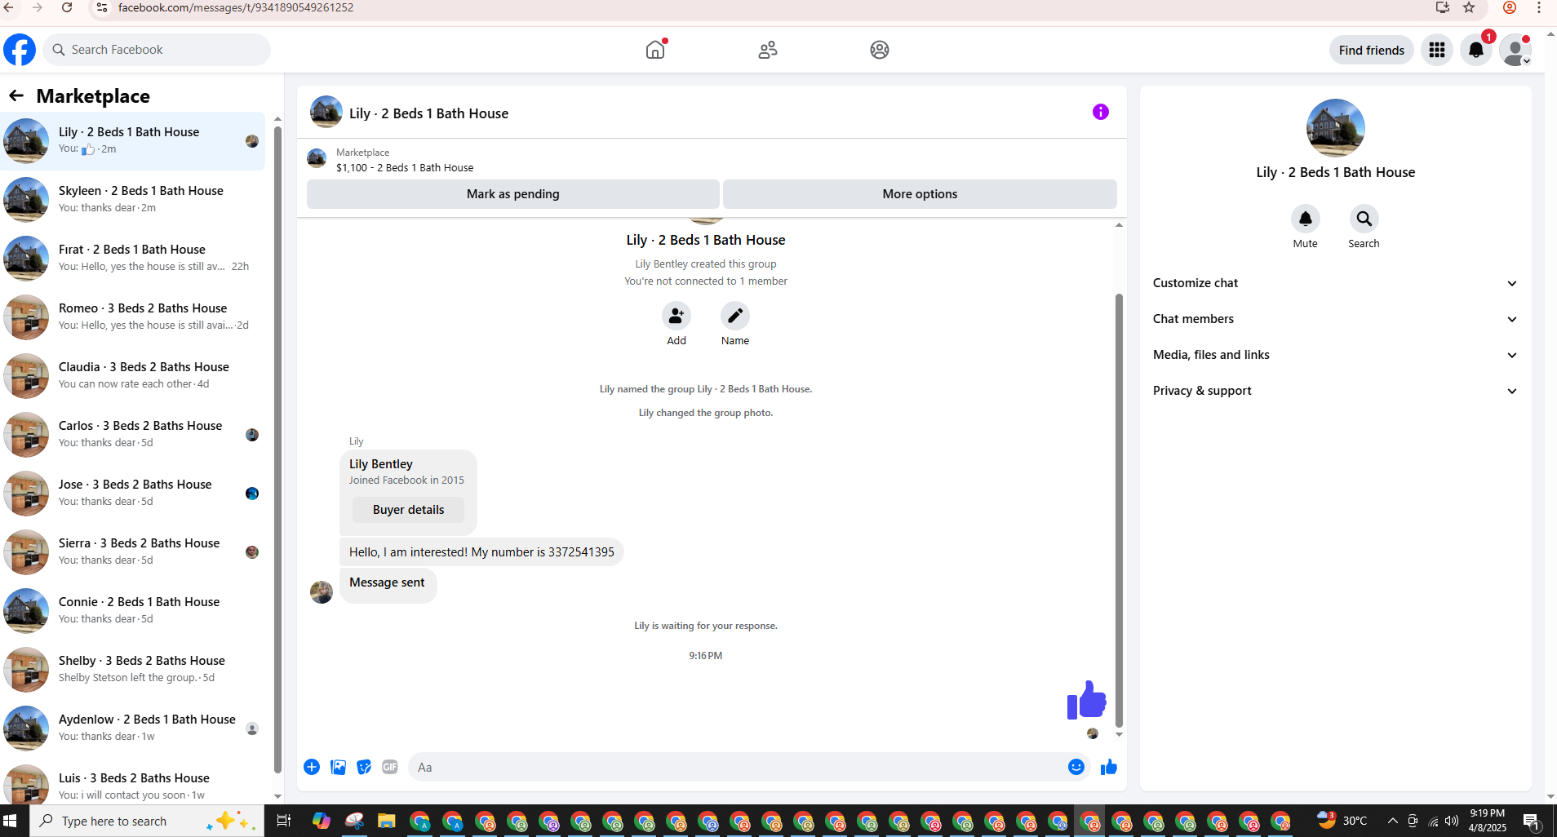This screenshot has height=837, width=1557.
Task: Click the Marketplace back arrow
Action: click(16, 95)
